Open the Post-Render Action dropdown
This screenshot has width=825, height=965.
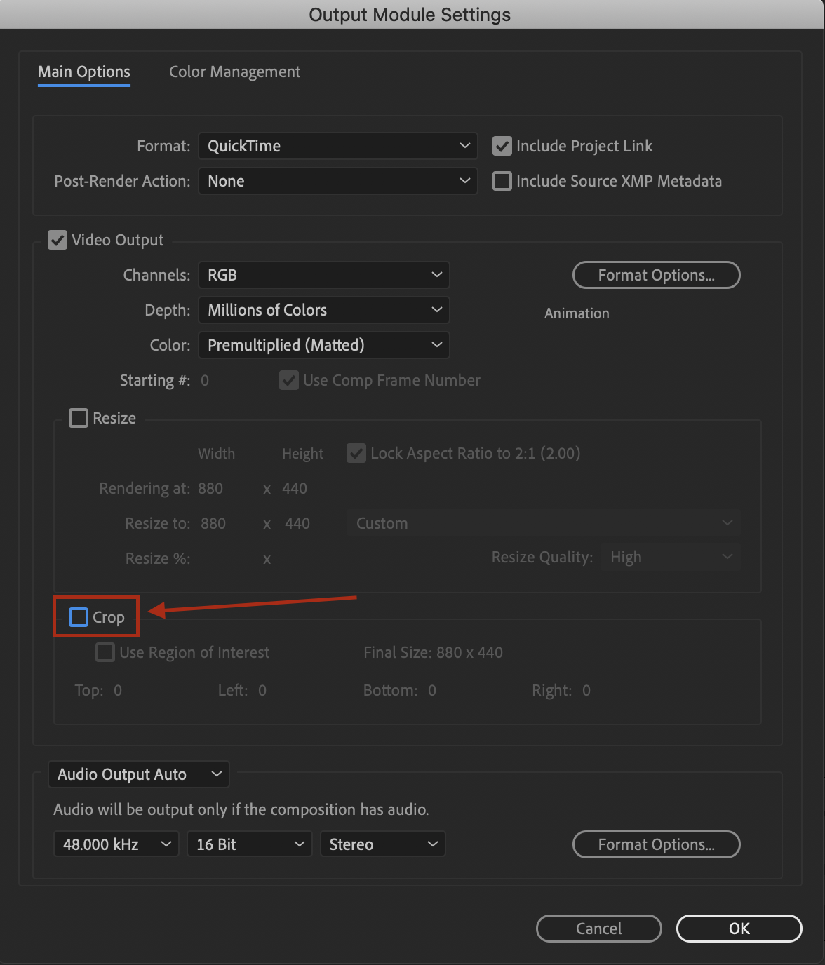(337, 181)
